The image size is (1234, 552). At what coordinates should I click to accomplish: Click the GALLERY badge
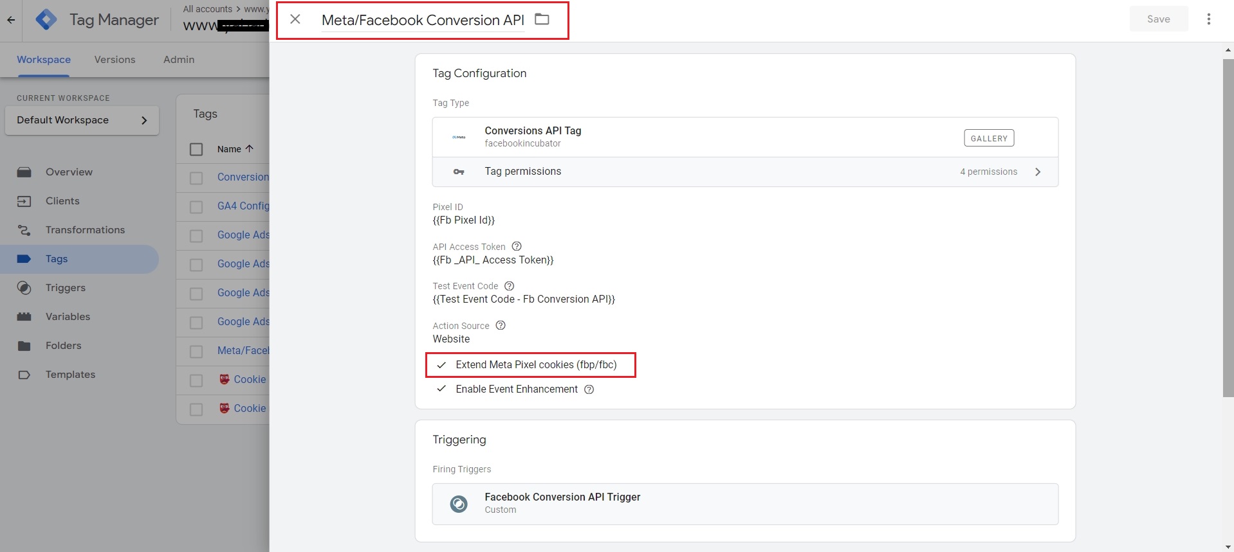[x=989, y=138]
